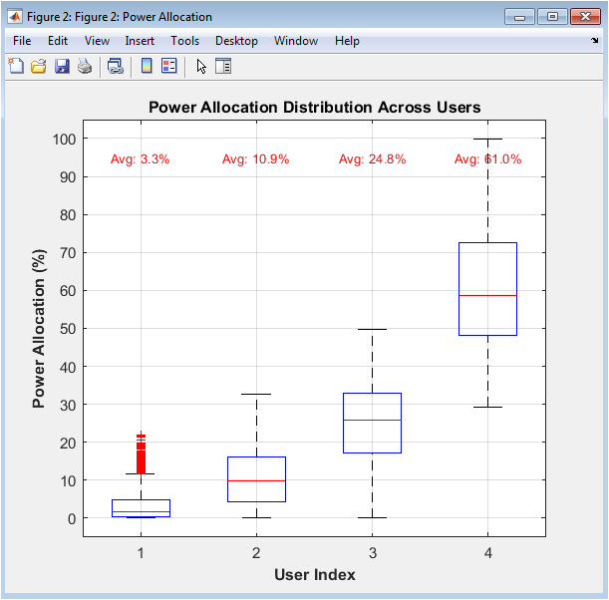The width and height of the screenshot is (609, 600).
Task: Click the plot title 'Power Allocation Distribution Across Users'
Action: (314, 107)
